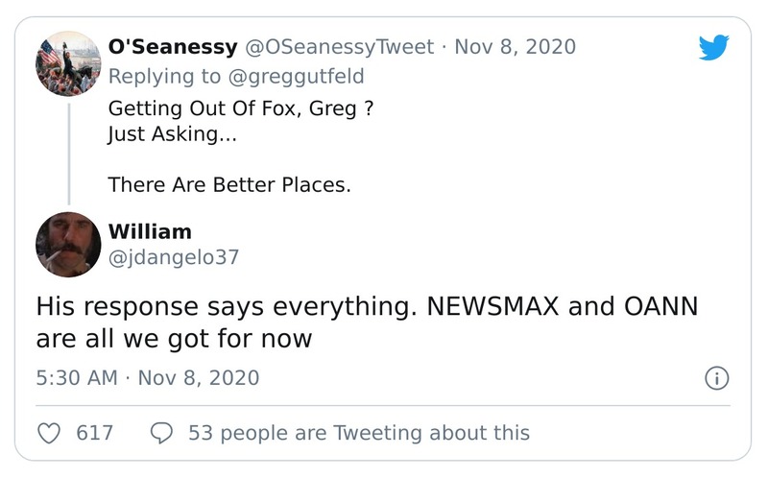Open William's profile picture
768x478 pixels.
click(x=68, y=245)
